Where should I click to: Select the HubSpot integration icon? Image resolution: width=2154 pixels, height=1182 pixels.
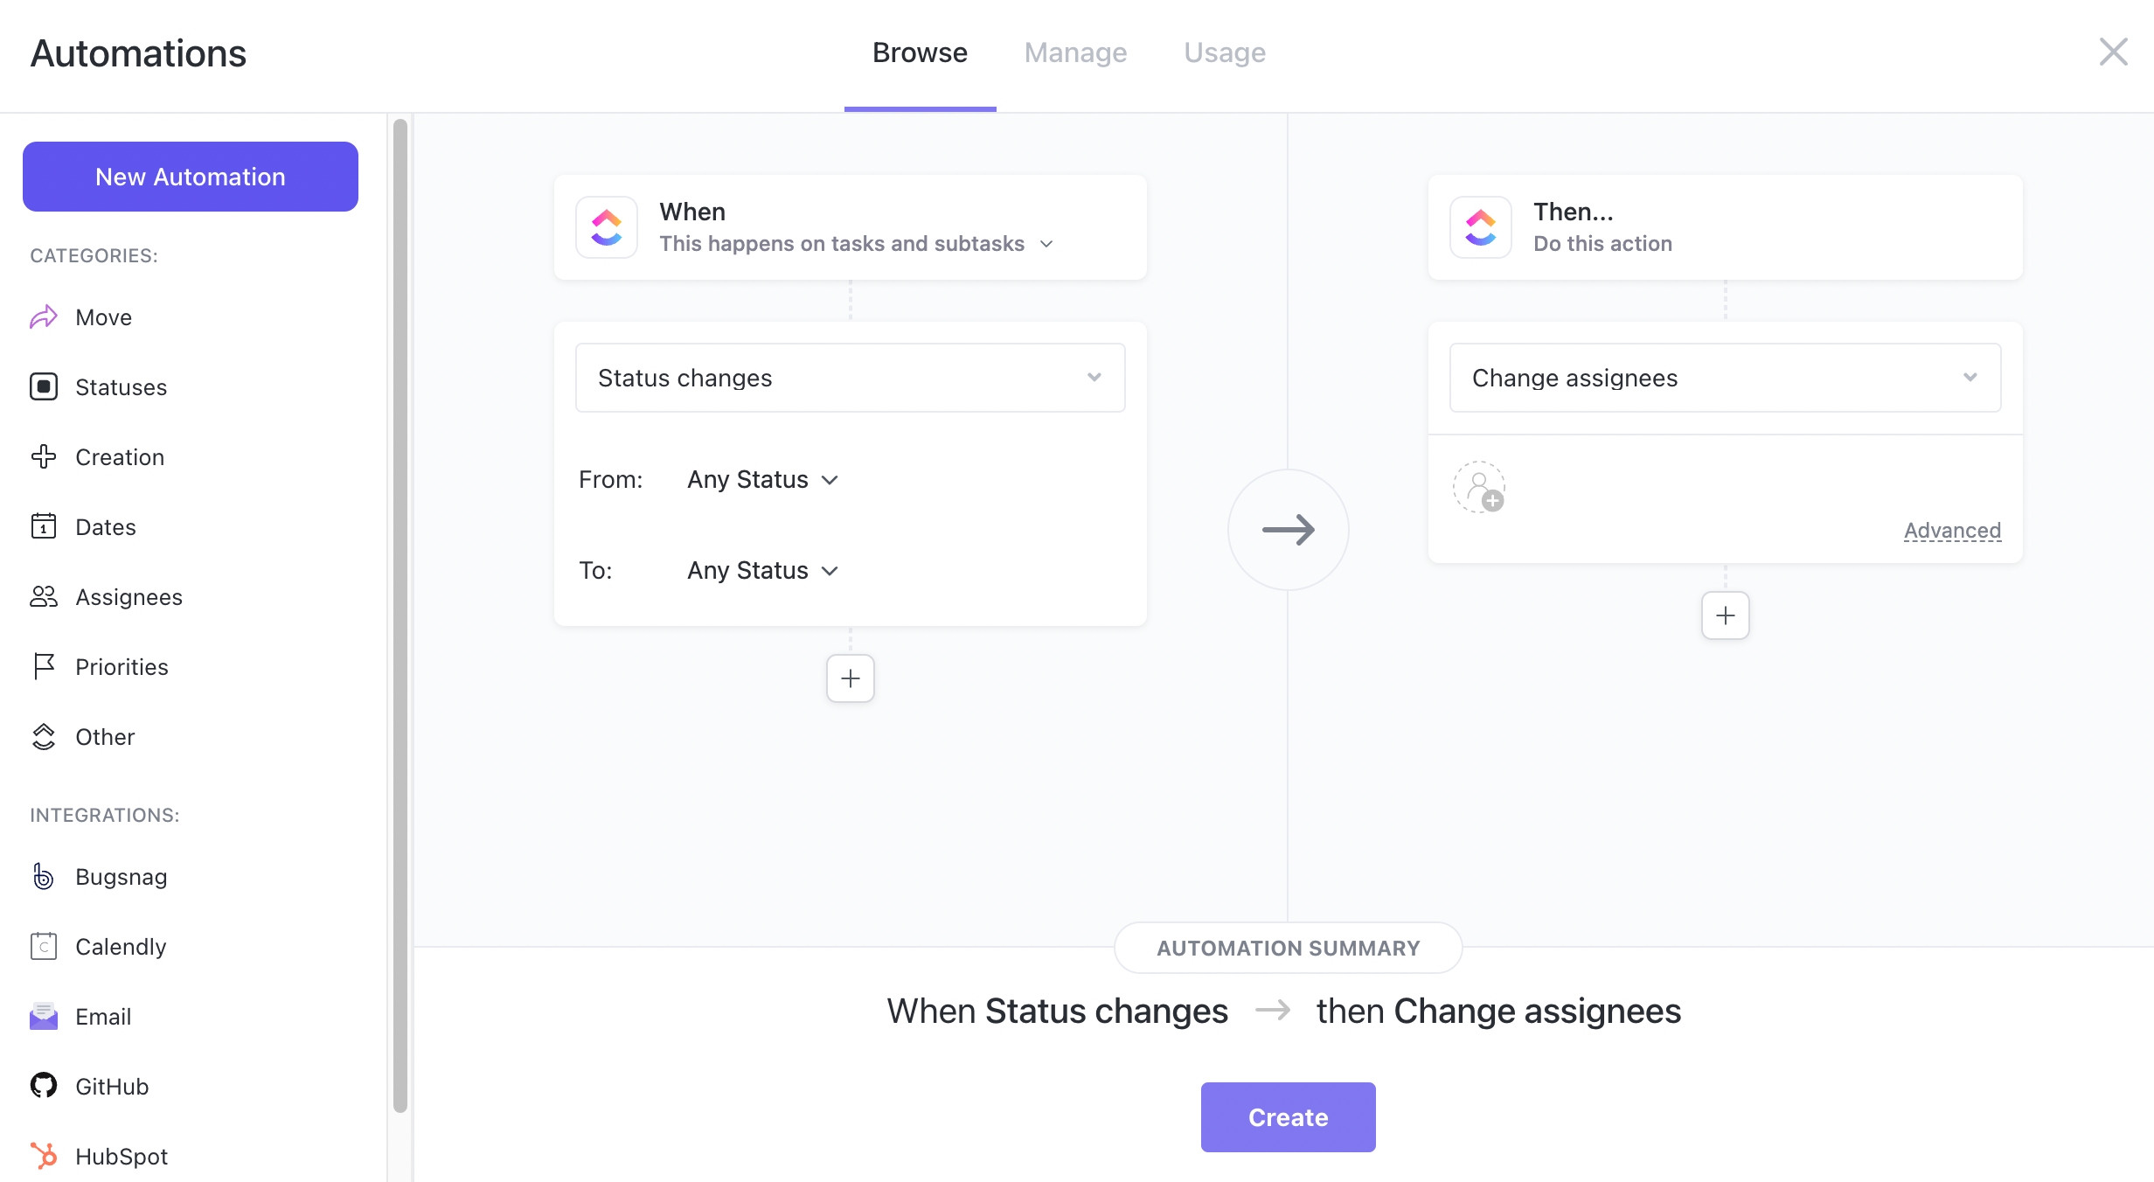click(43, 1156)
